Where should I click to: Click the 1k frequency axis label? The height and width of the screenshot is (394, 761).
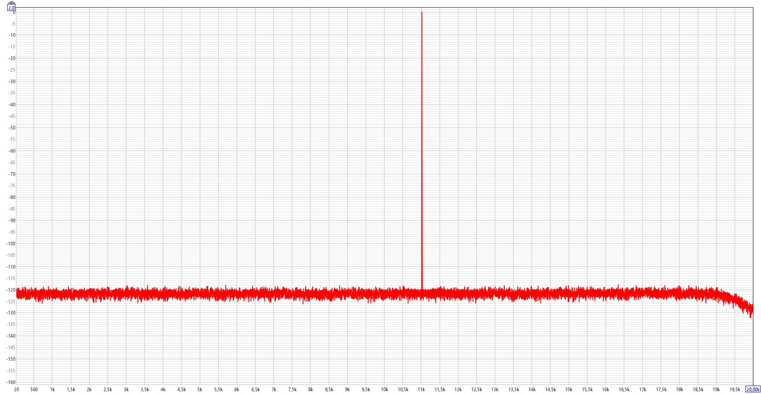click(x=52, y=389)
